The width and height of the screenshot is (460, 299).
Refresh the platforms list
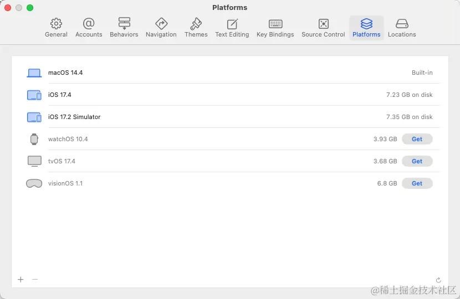point(438,280)
